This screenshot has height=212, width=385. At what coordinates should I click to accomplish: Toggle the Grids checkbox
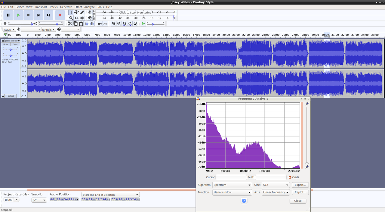tap(290, 177)
